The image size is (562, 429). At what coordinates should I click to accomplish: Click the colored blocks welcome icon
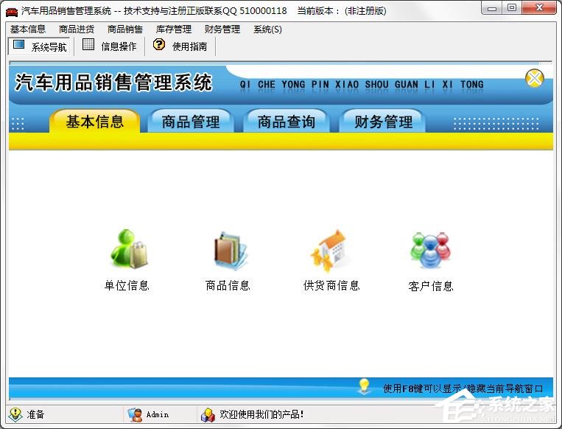(208, 415)
